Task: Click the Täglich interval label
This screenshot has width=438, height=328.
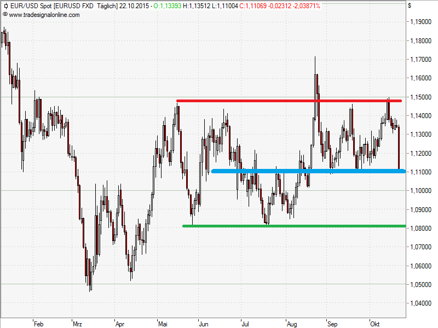Action: point(107,6)
